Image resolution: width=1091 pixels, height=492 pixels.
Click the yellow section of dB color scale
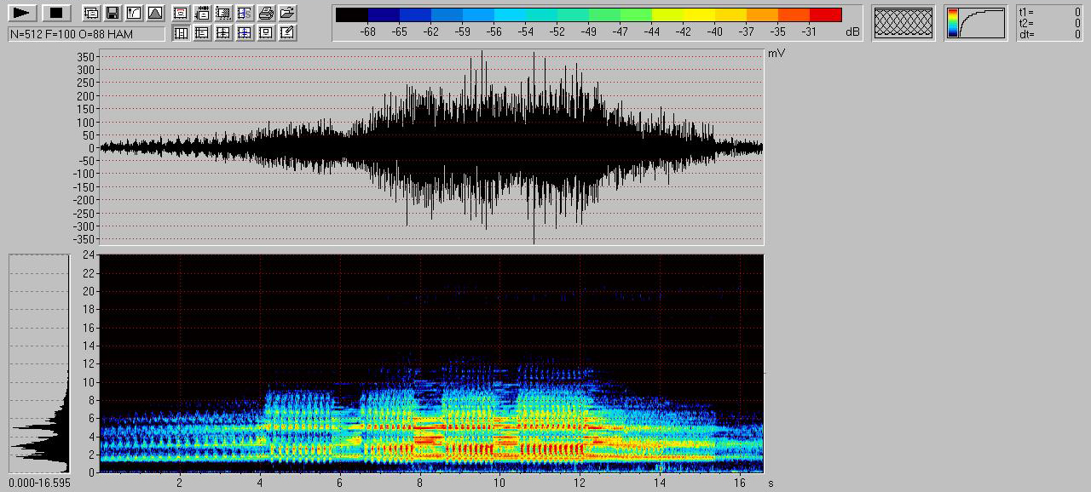pyautogui.click(x=699, y=14)
